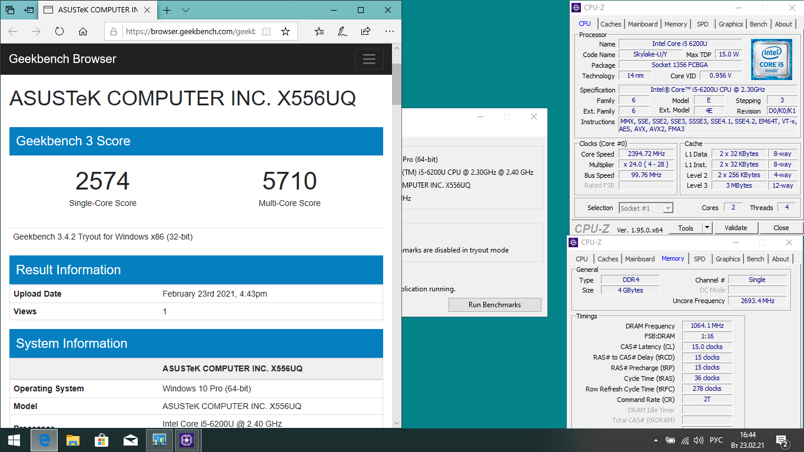Click the Intel Core i5 logo
Viewport: 804px width, 452px height.
(771, 59)
